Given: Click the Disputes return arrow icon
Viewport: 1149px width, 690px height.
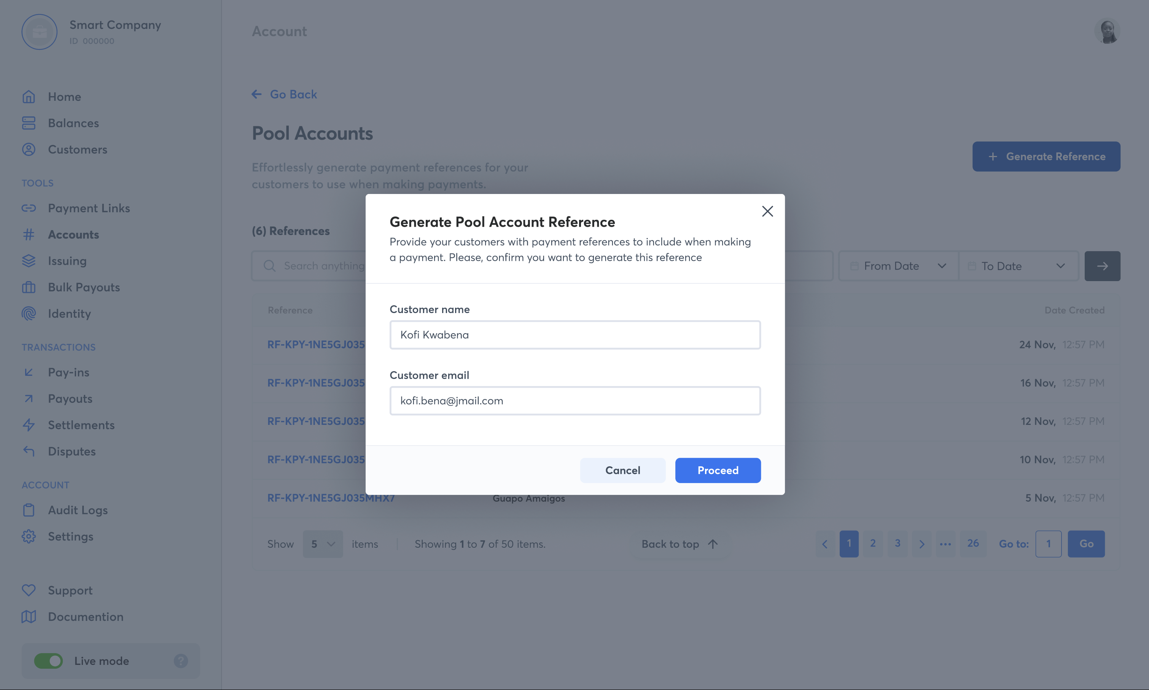Looking at the screenshot, I should tap(29, 452).
